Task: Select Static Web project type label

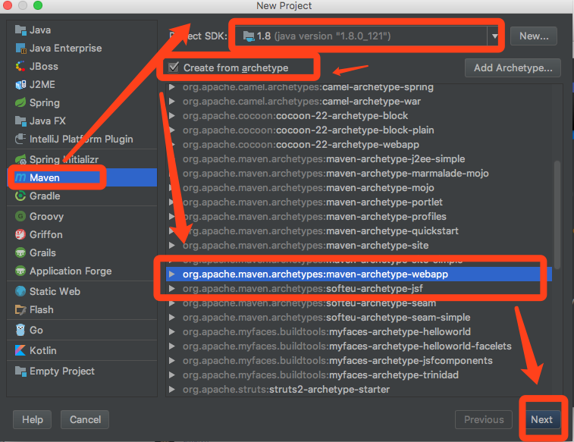Action: (55, 292)
